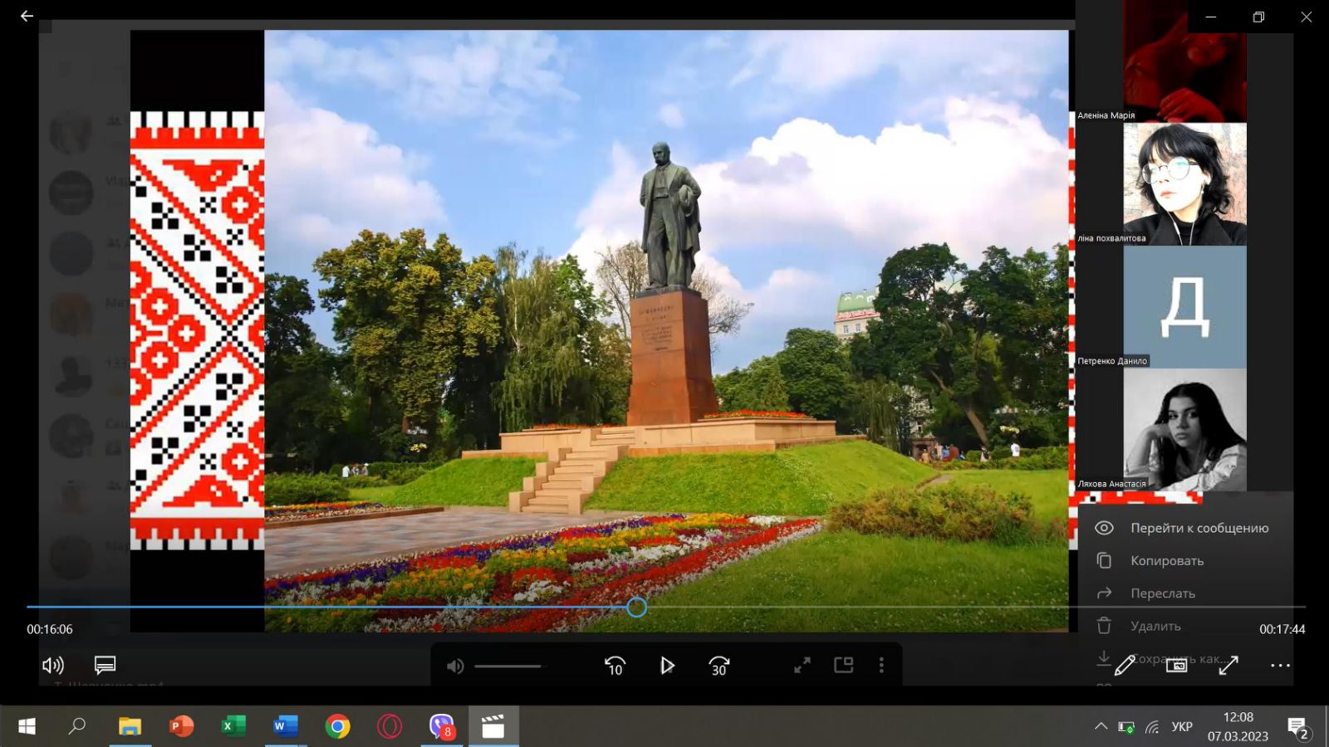Click the pencil edit icon
The height and width of the screenshot is (747, 1329).
[1125, 665]
